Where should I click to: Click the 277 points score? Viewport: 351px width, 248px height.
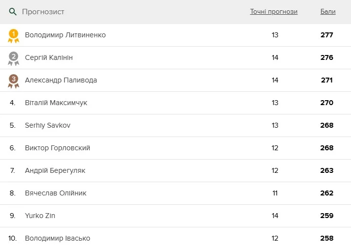coord(326,35)
